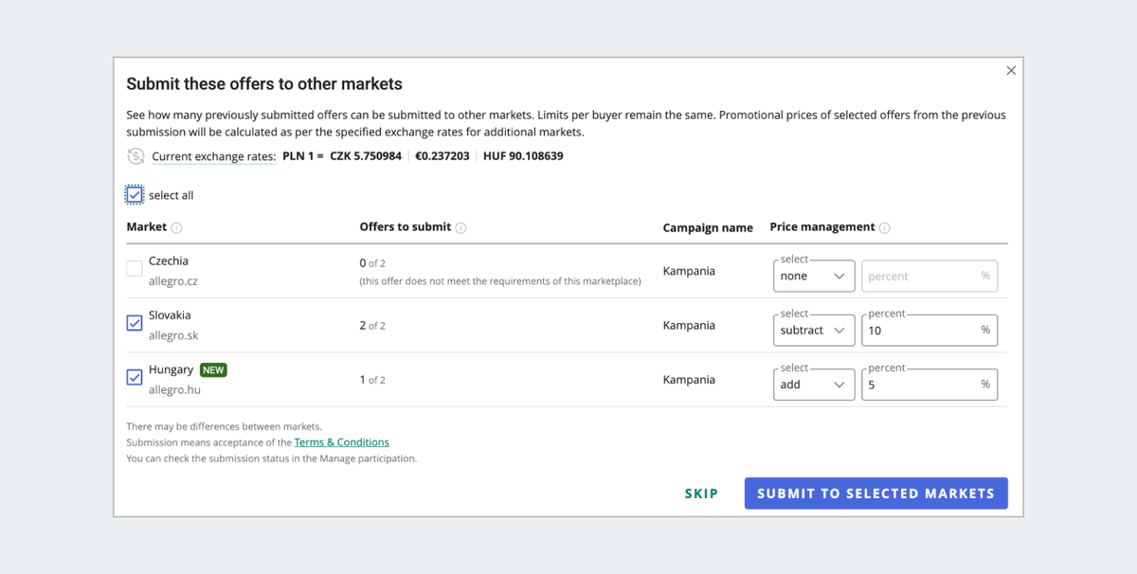Select the Slovakia percent field showing 10

click(x=929, y=330)
